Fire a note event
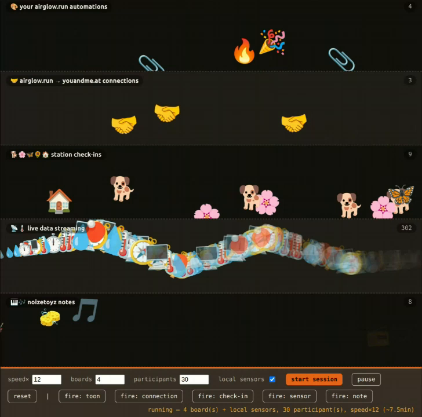The width and height of the screenshot is (422, 417). pyautogui.click(x=349, y=396)
